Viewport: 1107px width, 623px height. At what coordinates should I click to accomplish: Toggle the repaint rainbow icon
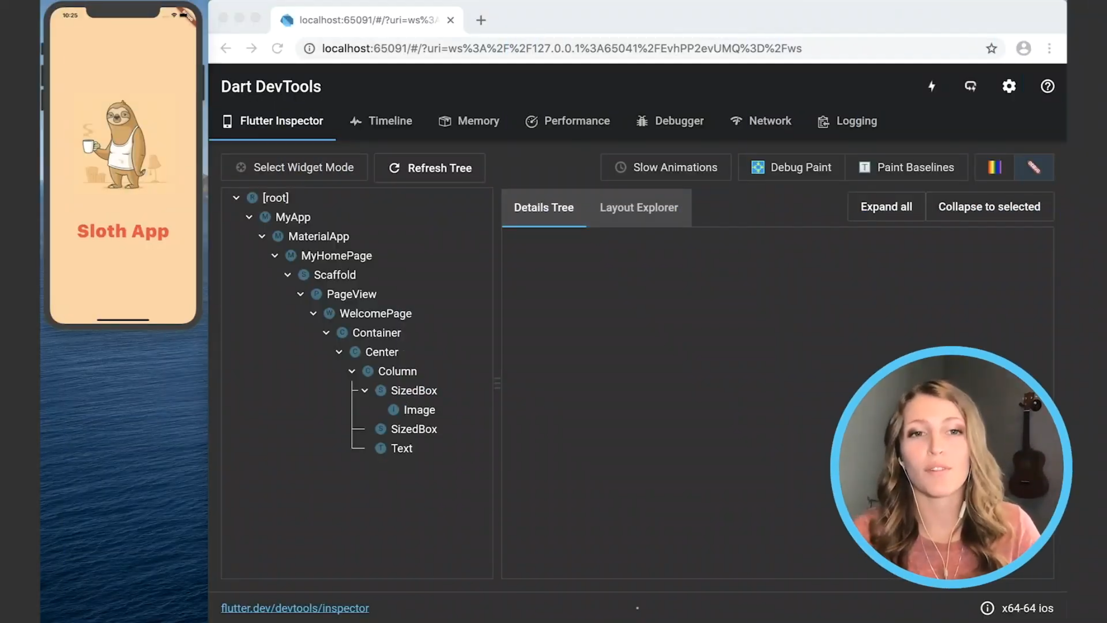click(993, 167)
